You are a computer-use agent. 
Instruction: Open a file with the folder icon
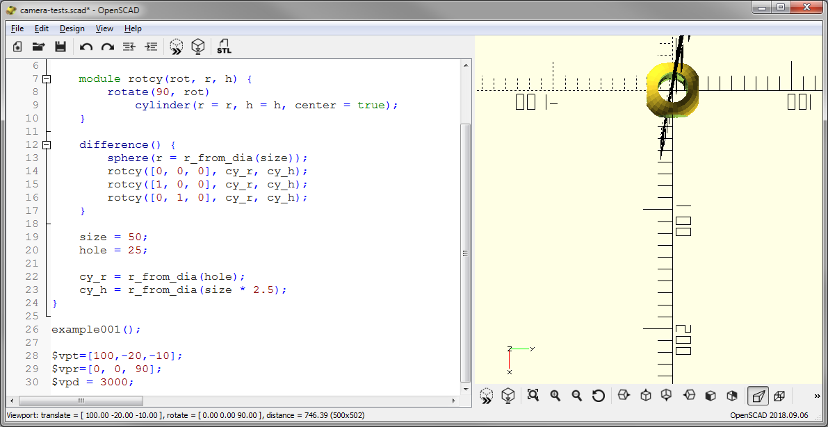[39, 47]
